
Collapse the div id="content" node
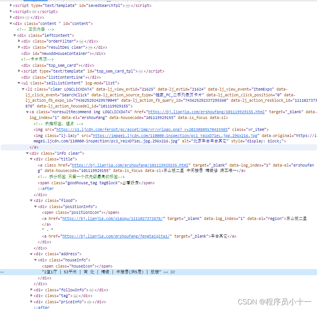11,23
